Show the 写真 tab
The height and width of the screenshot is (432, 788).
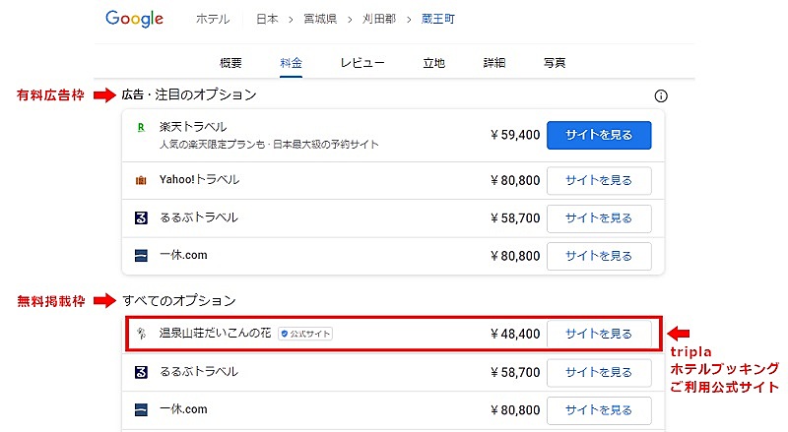555,63
